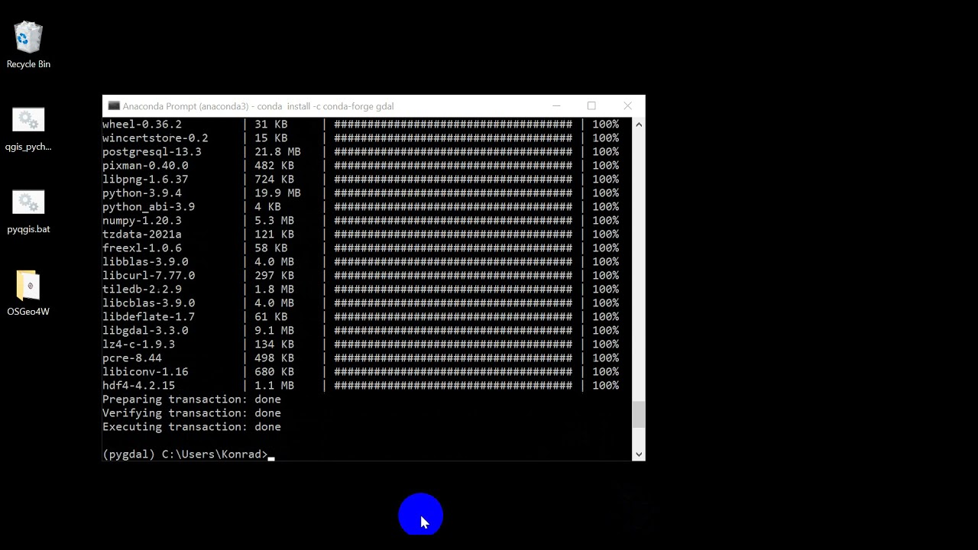
Task: Click the libdeflate-1.7 package name
Action: 148,317
